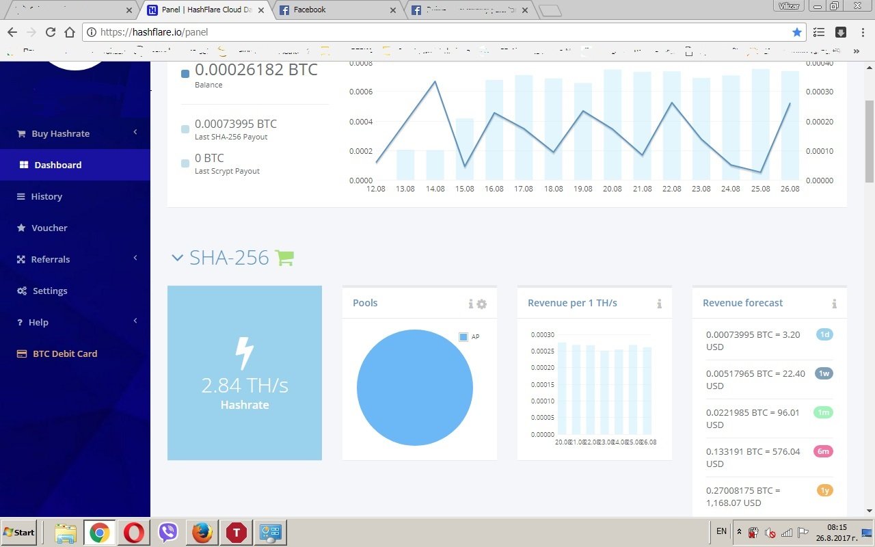Expand the Buy Hashrate submenu chevron
The image size is (875, 547).
tap(135, 132)
